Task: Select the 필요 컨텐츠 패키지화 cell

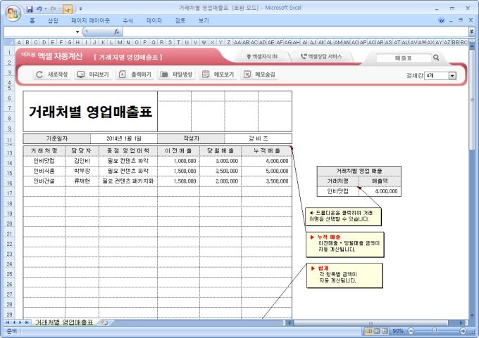Action: [128, 181]
